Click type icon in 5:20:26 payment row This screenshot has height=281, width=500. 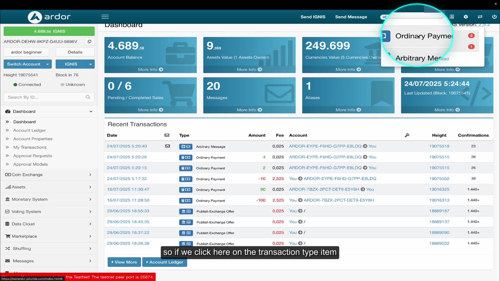point(186,157)
